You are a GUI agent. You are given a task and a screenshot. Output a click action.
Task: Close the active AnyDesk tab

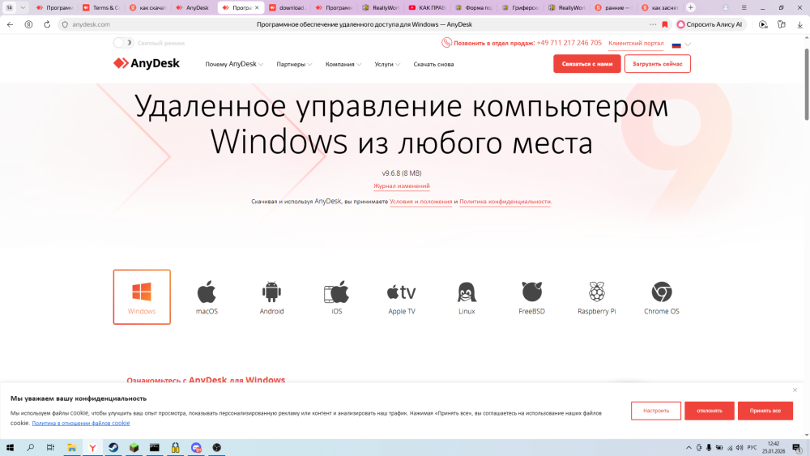(257, 8)
